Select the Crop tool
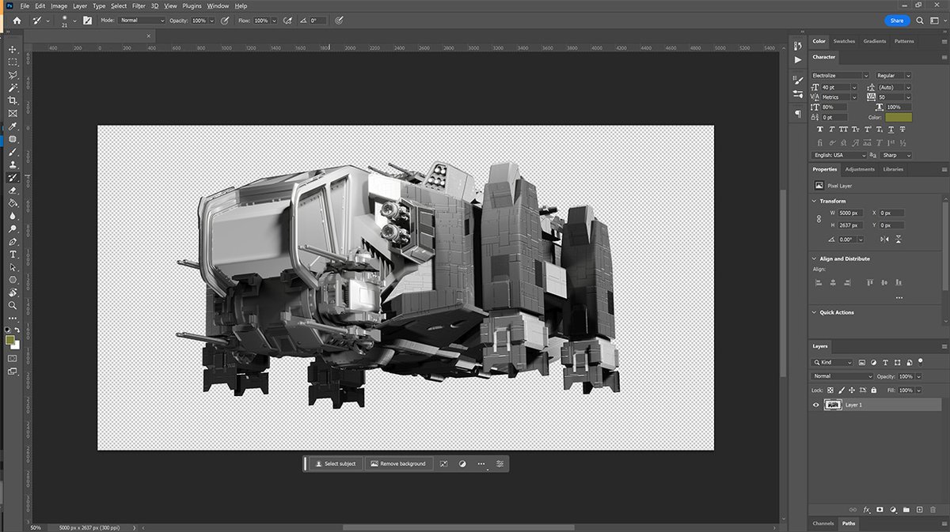The image size is (950, 532). 13,100
